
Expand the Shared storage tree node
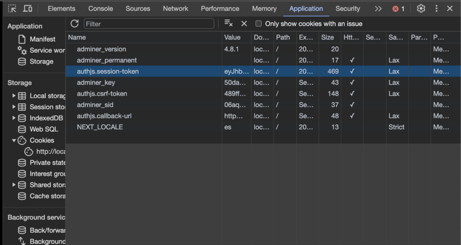14,185
